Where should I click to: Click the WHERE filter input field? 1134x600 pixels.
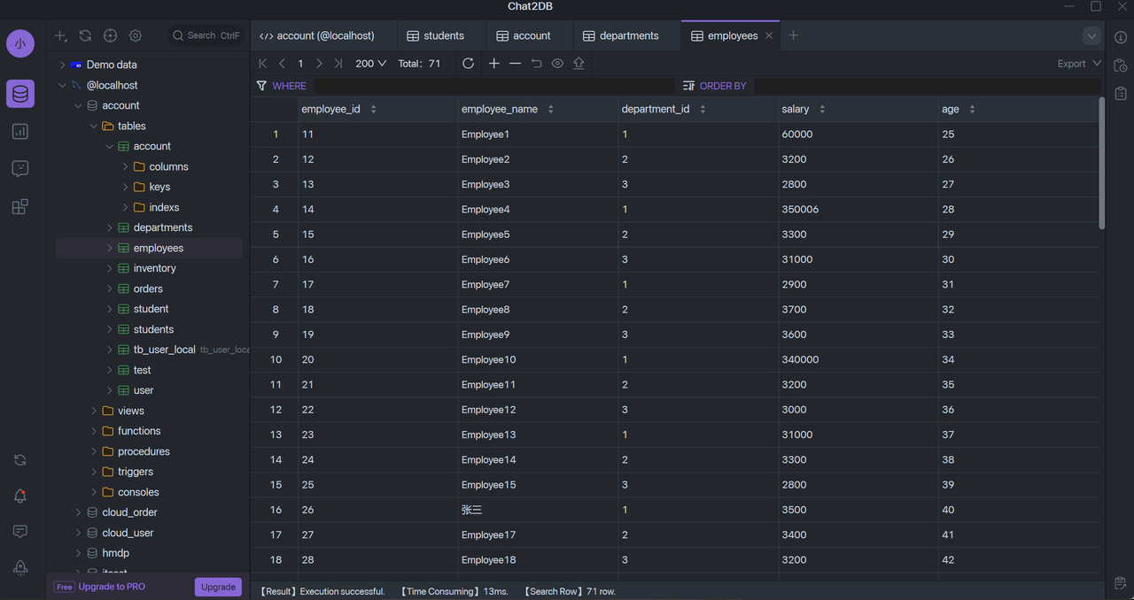click(492, 86)
